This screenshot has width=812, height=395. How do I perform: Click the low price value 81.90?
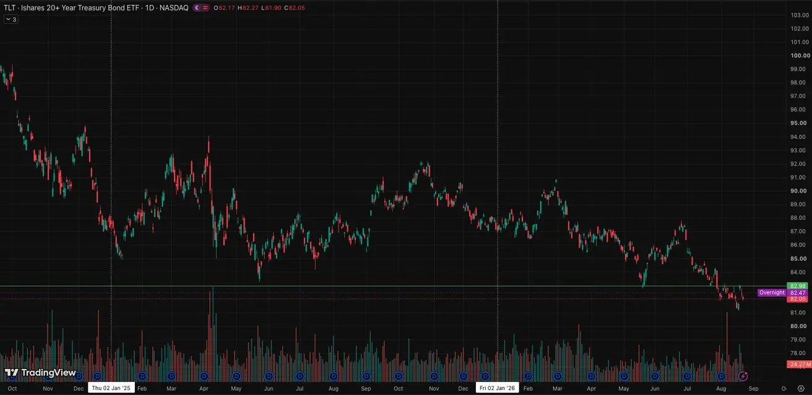(273, 8)
